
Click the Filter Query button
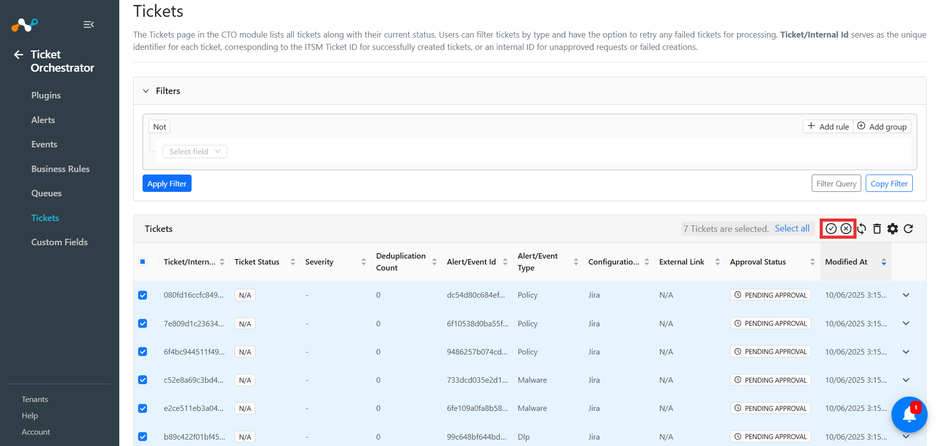(837, 183)
